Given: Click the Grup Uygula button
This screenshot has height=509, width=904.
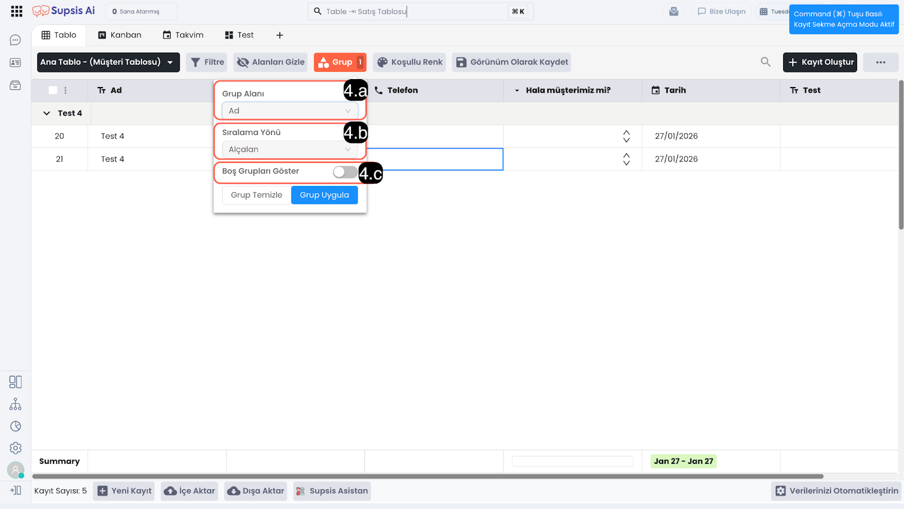Looking at the screenshot, I should point(324,195).
